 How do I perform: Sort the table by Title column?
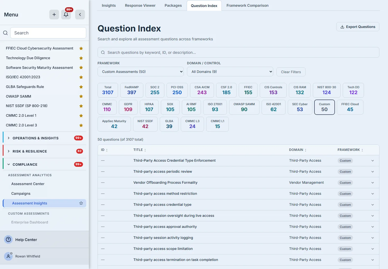click(140, 150)
